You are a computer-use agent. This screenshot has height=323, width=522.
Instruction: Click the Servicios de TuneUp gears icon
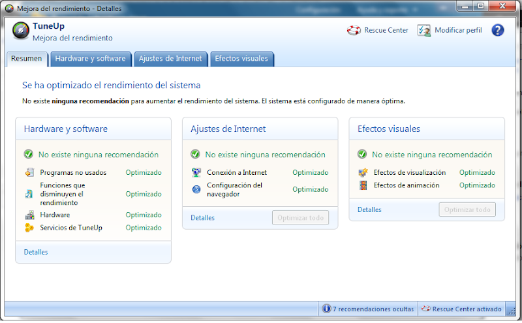pos(29,228)
